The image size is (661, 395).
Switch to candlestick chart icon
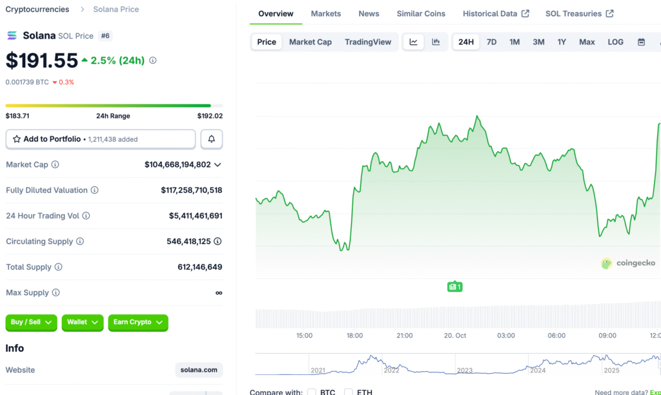point(436,42)
